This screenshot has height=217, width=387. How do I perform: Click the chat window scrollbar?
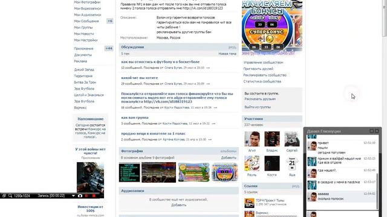(x=377, y=191)
